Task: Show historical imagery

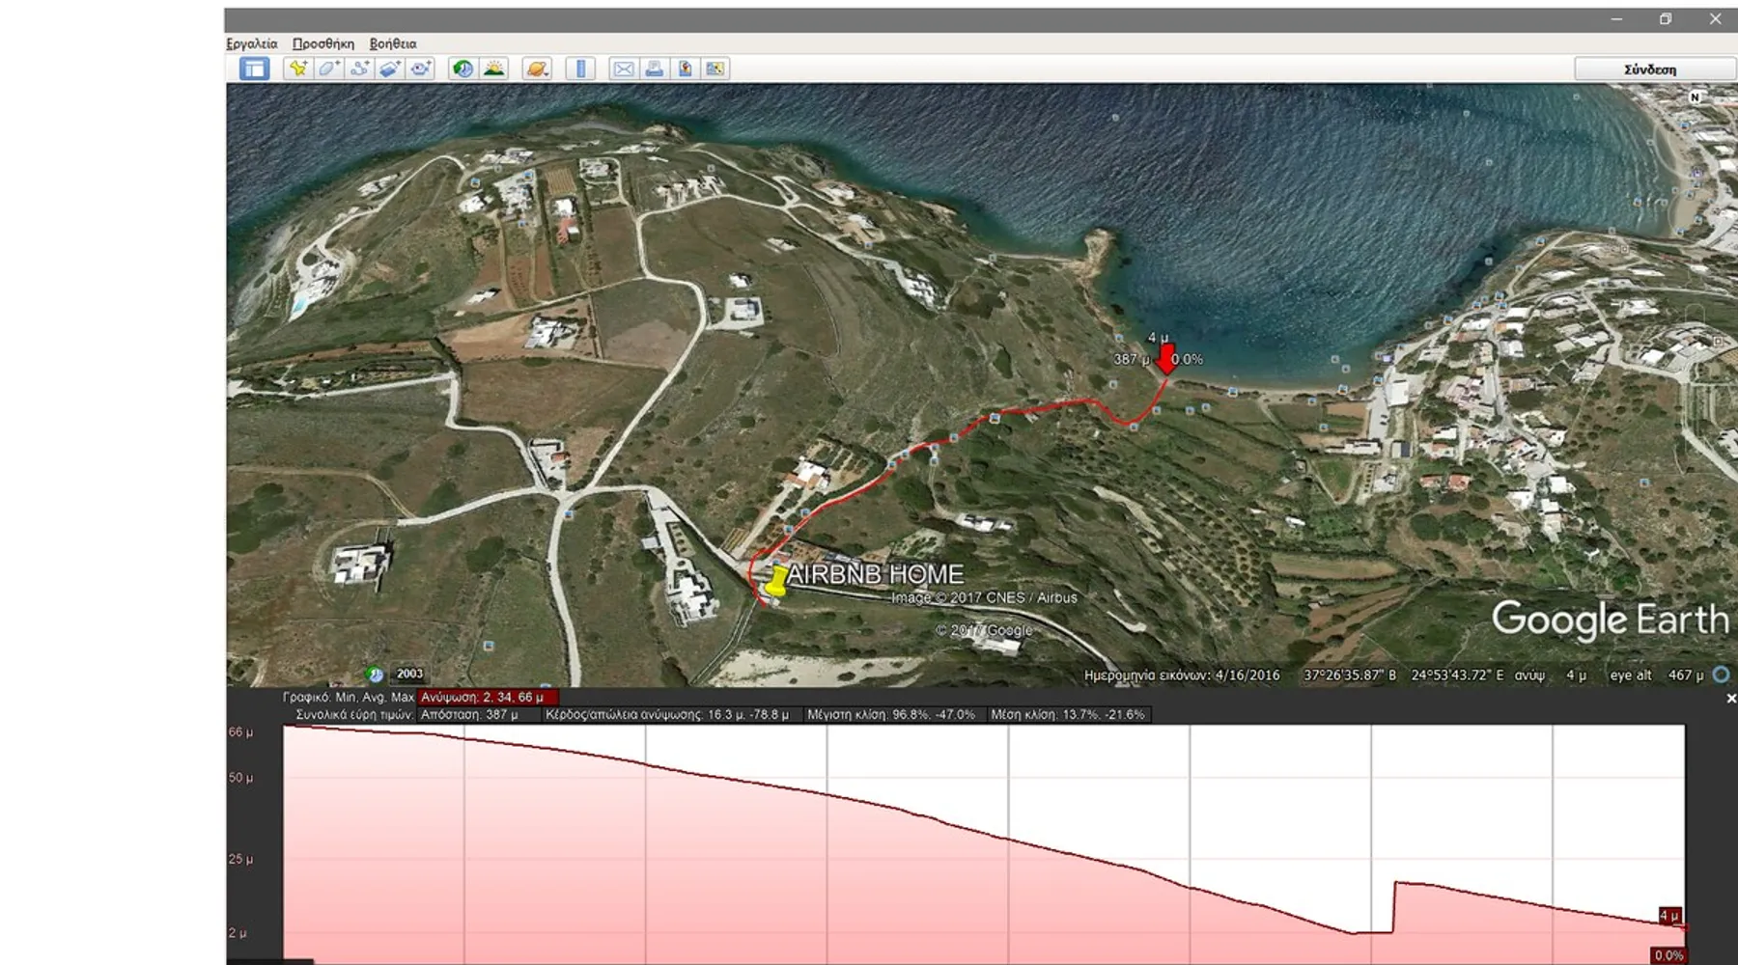Action: tap(463, 69)
